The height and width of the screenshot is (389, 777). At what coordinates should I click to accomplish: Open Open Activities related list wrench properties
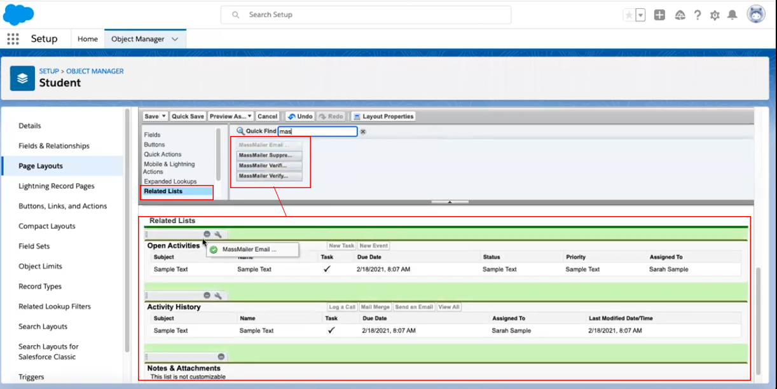tap(217, 234)
